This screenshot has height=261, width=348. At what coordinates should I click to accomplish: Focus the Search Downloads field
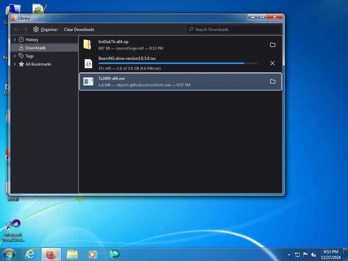(x=234, y=29)
